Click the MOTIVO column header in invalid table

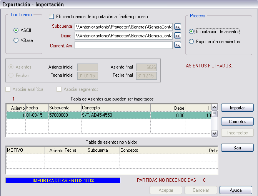point(25,150)
